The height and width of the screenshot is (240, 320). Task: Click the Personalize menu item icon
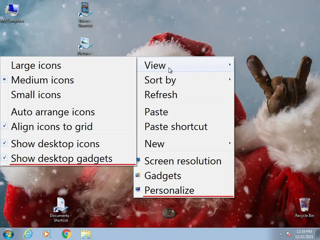click(x=138, y=189)
